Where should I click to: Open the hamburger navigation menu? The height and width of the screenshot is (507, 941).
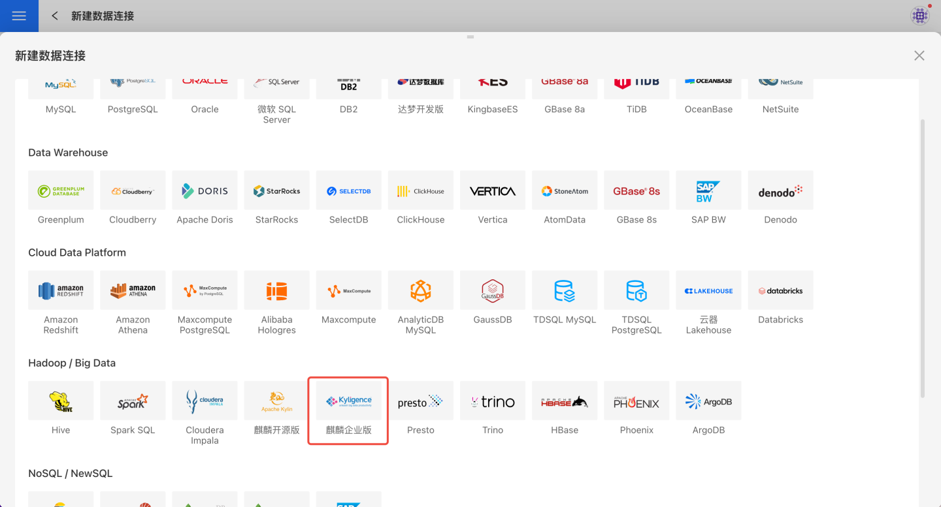[x=19, y=16]
